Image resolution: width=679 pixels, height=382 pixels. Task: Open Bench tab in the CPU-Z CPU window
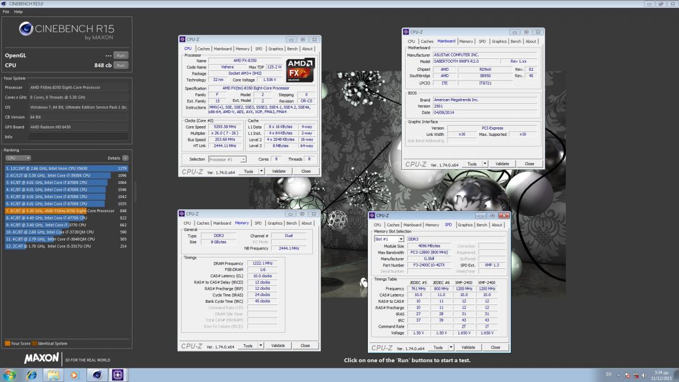(x=292, y=49)
